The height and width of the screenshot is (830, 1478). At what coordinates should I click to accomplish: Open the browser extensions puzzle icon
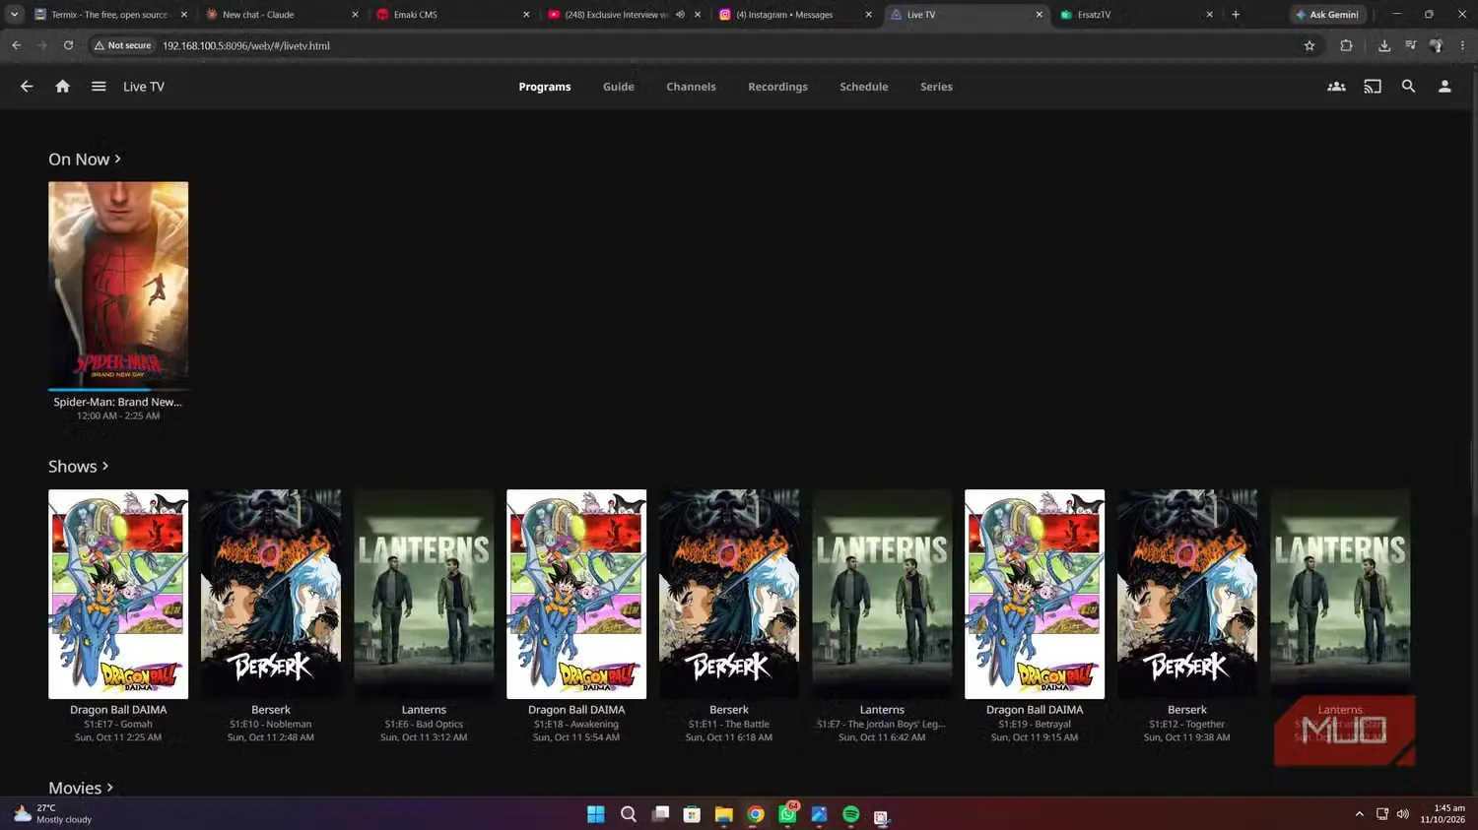point(1346,45)
